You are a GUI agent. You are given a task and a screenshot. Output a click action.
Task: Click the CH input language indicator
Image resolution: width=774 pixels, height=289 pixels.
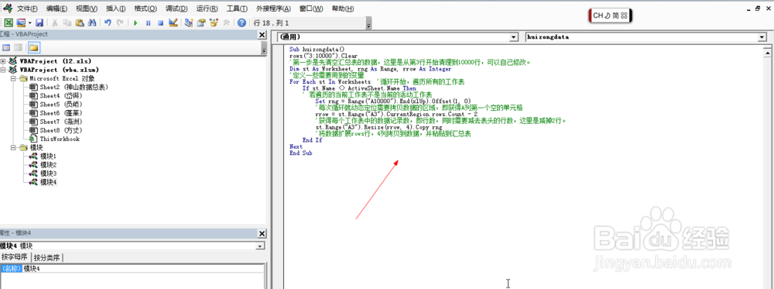(598, 15)
